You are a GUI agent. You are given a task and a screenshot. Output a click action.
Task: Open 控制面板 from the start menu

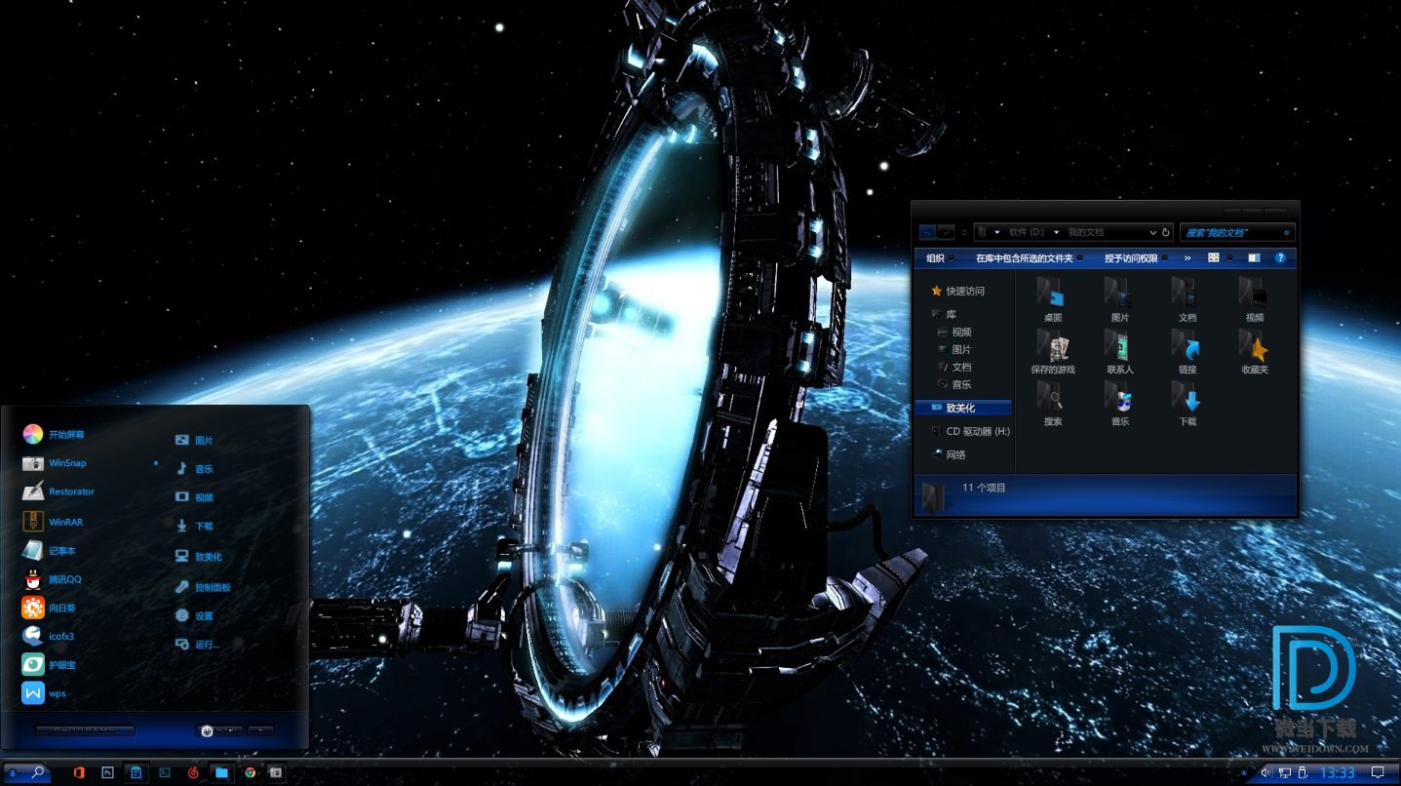(203, 587)
